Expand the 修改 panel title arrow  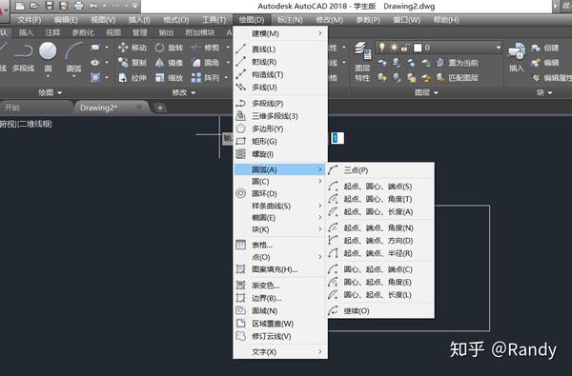coord(193,93)
